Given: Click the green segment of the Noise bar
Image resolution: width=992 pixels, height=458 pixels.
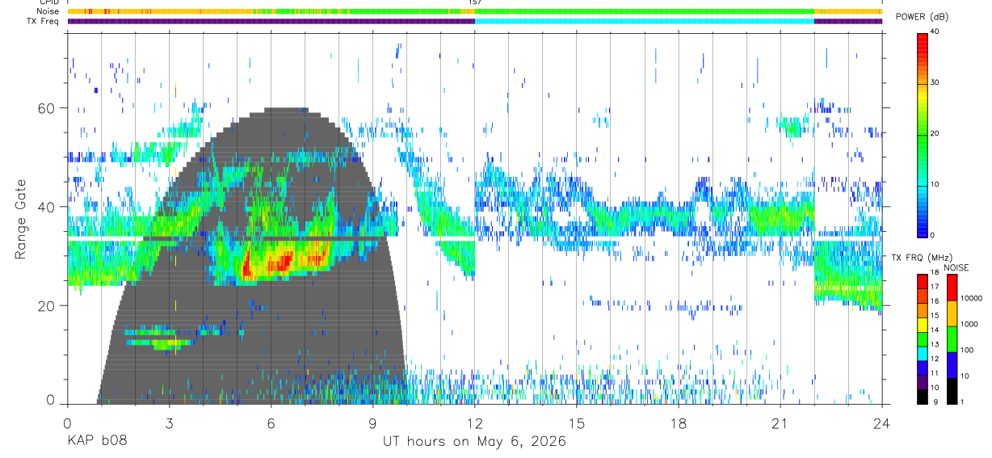Looking at the screenshot, I should coord(644,11).
